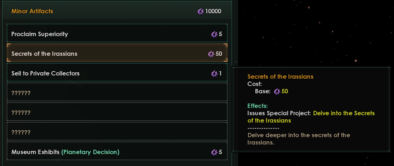This screenshot has width=394, height=166.
Task: Click the 10000 artifact total amount
Action: pyautogui.click(x=213, y=11)
